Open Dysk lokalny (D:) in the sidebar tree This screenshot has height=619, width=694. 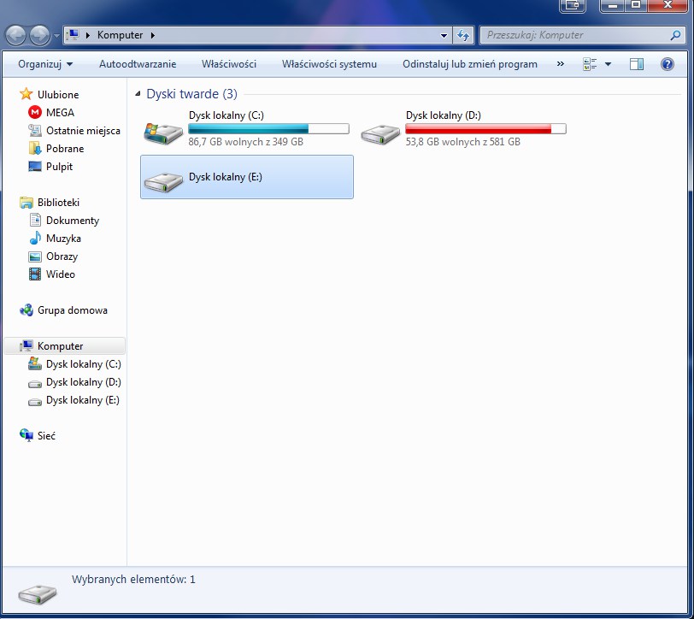tap(84, 382)
